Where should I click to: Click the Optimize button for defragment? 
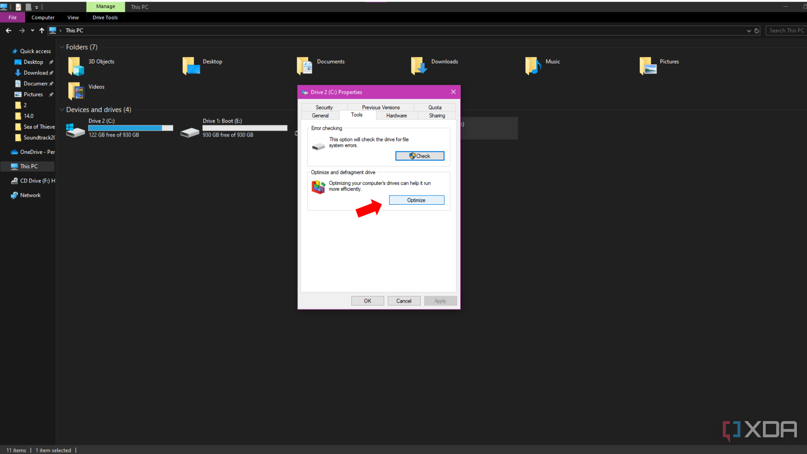(x=416, y=200)
